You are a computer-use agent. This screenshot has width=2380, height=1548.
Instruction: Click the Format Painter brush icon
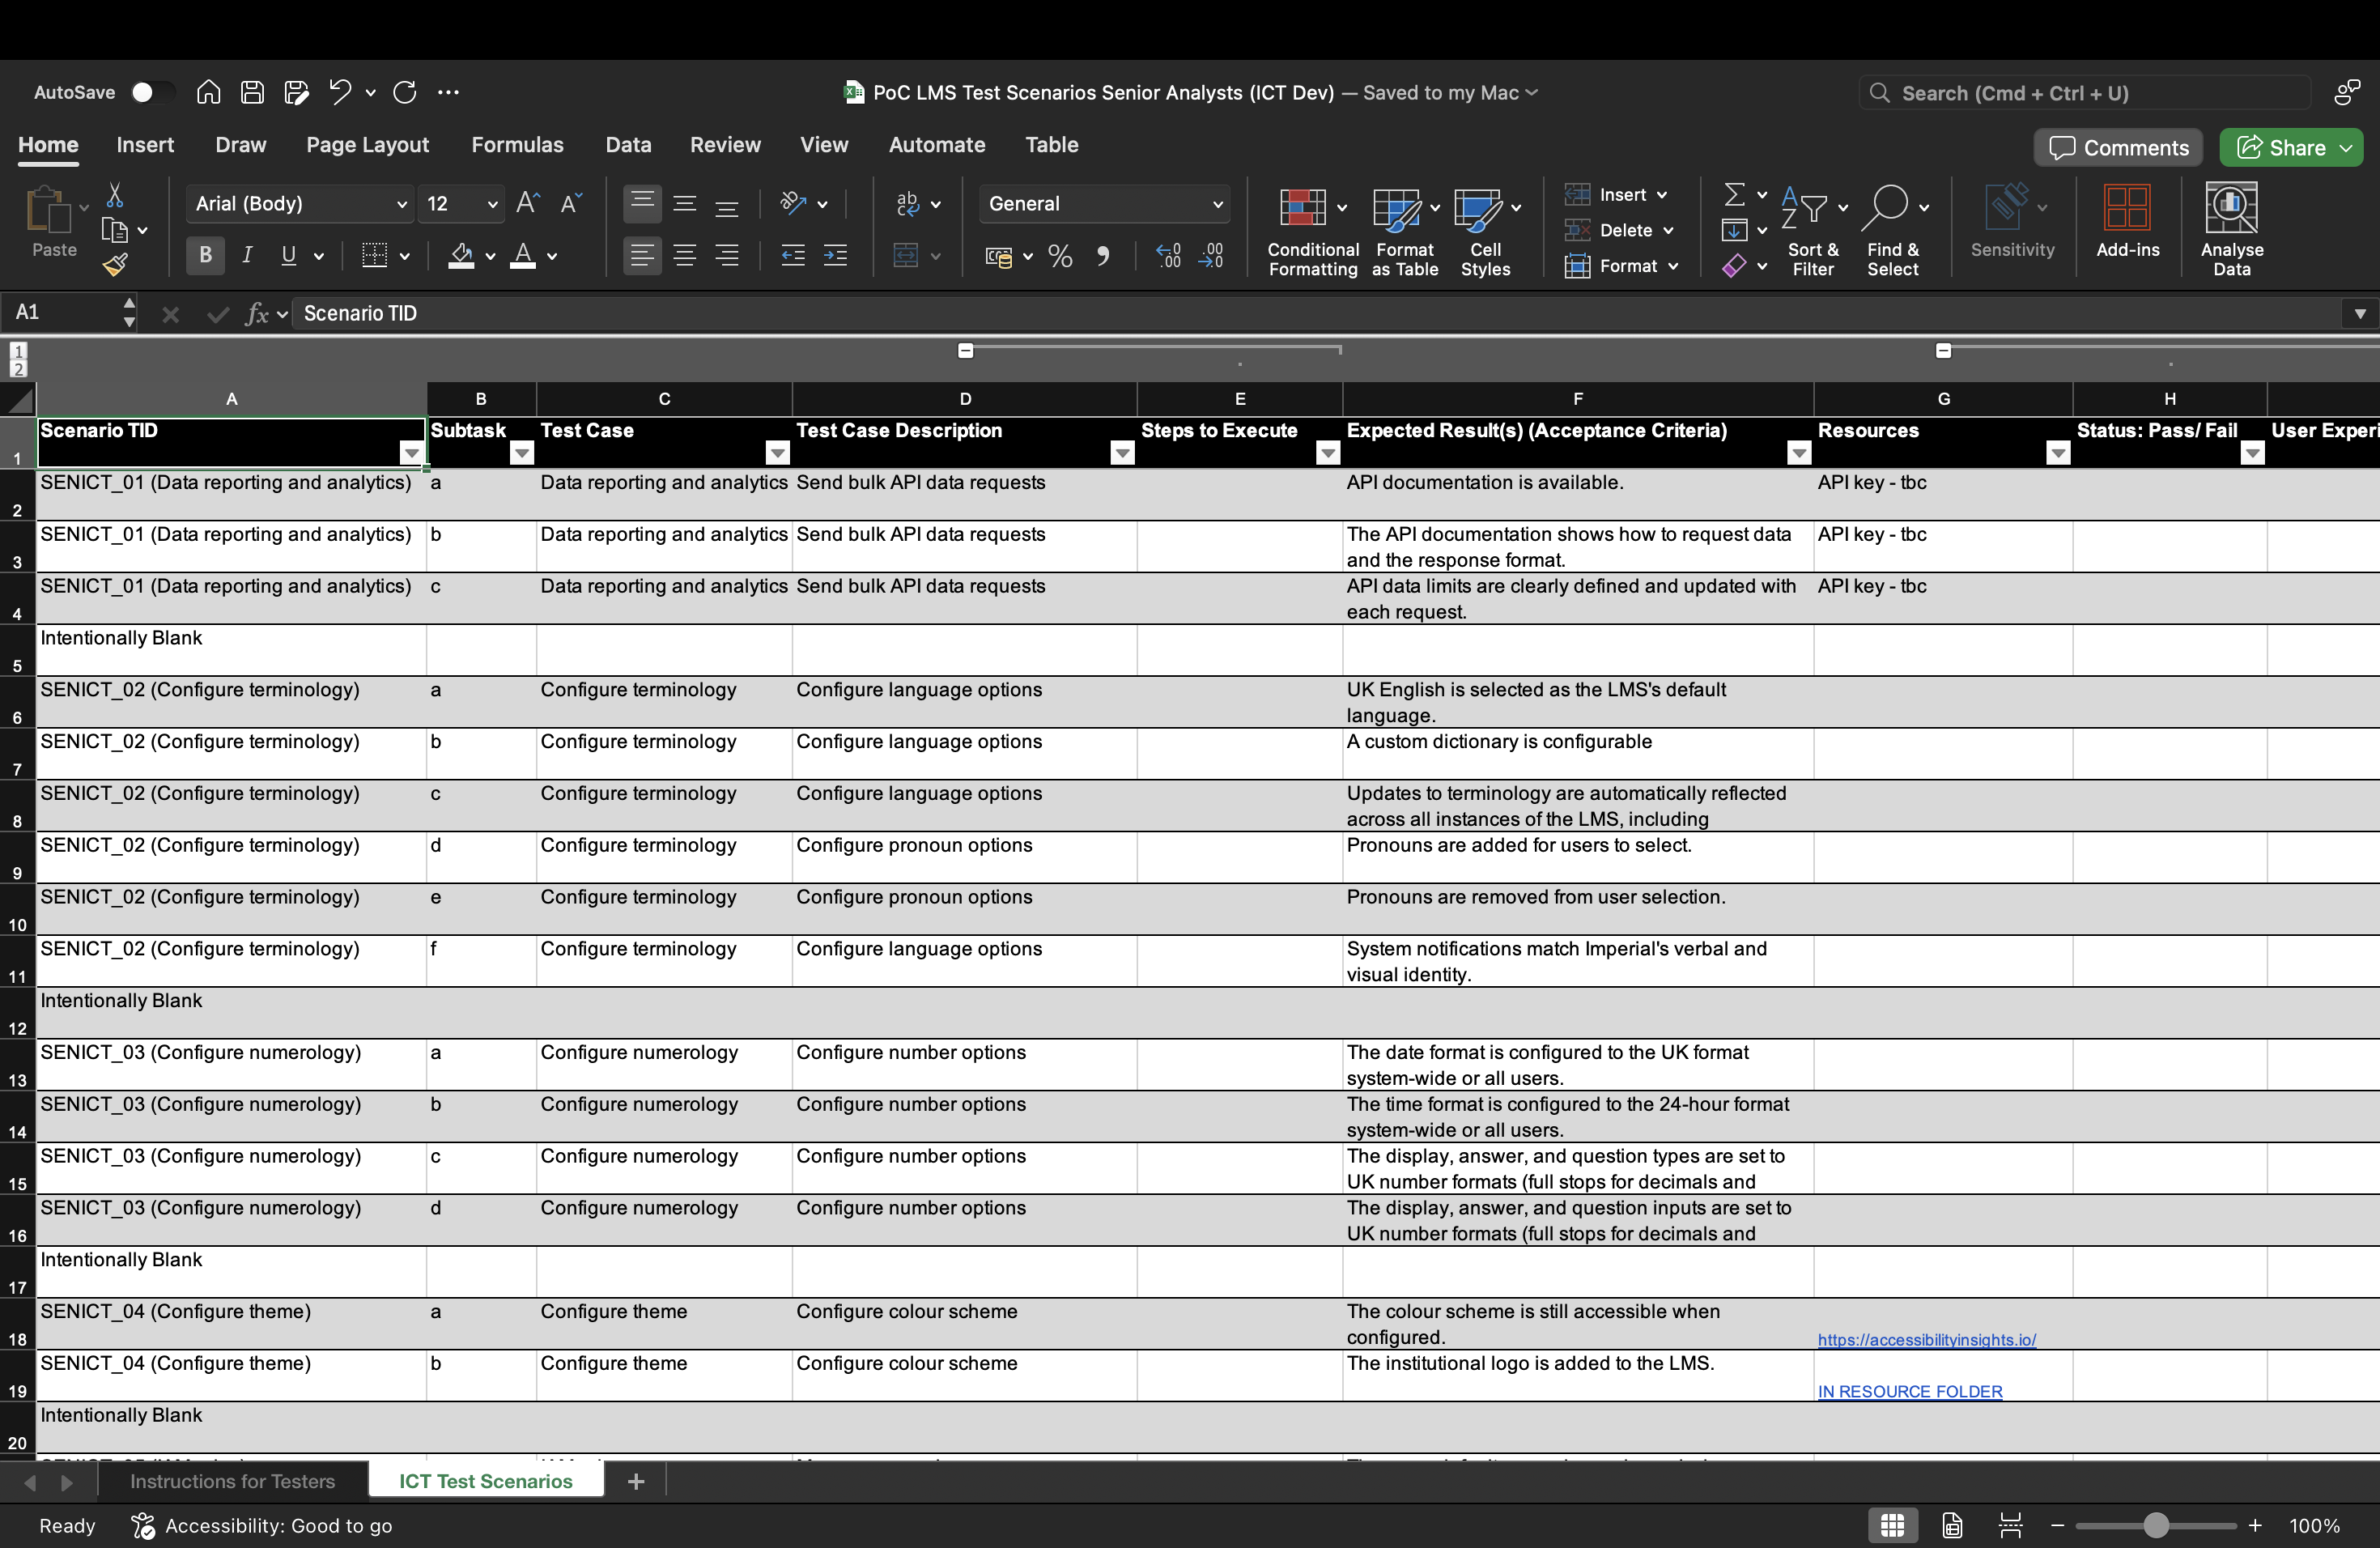pos(115,264)
